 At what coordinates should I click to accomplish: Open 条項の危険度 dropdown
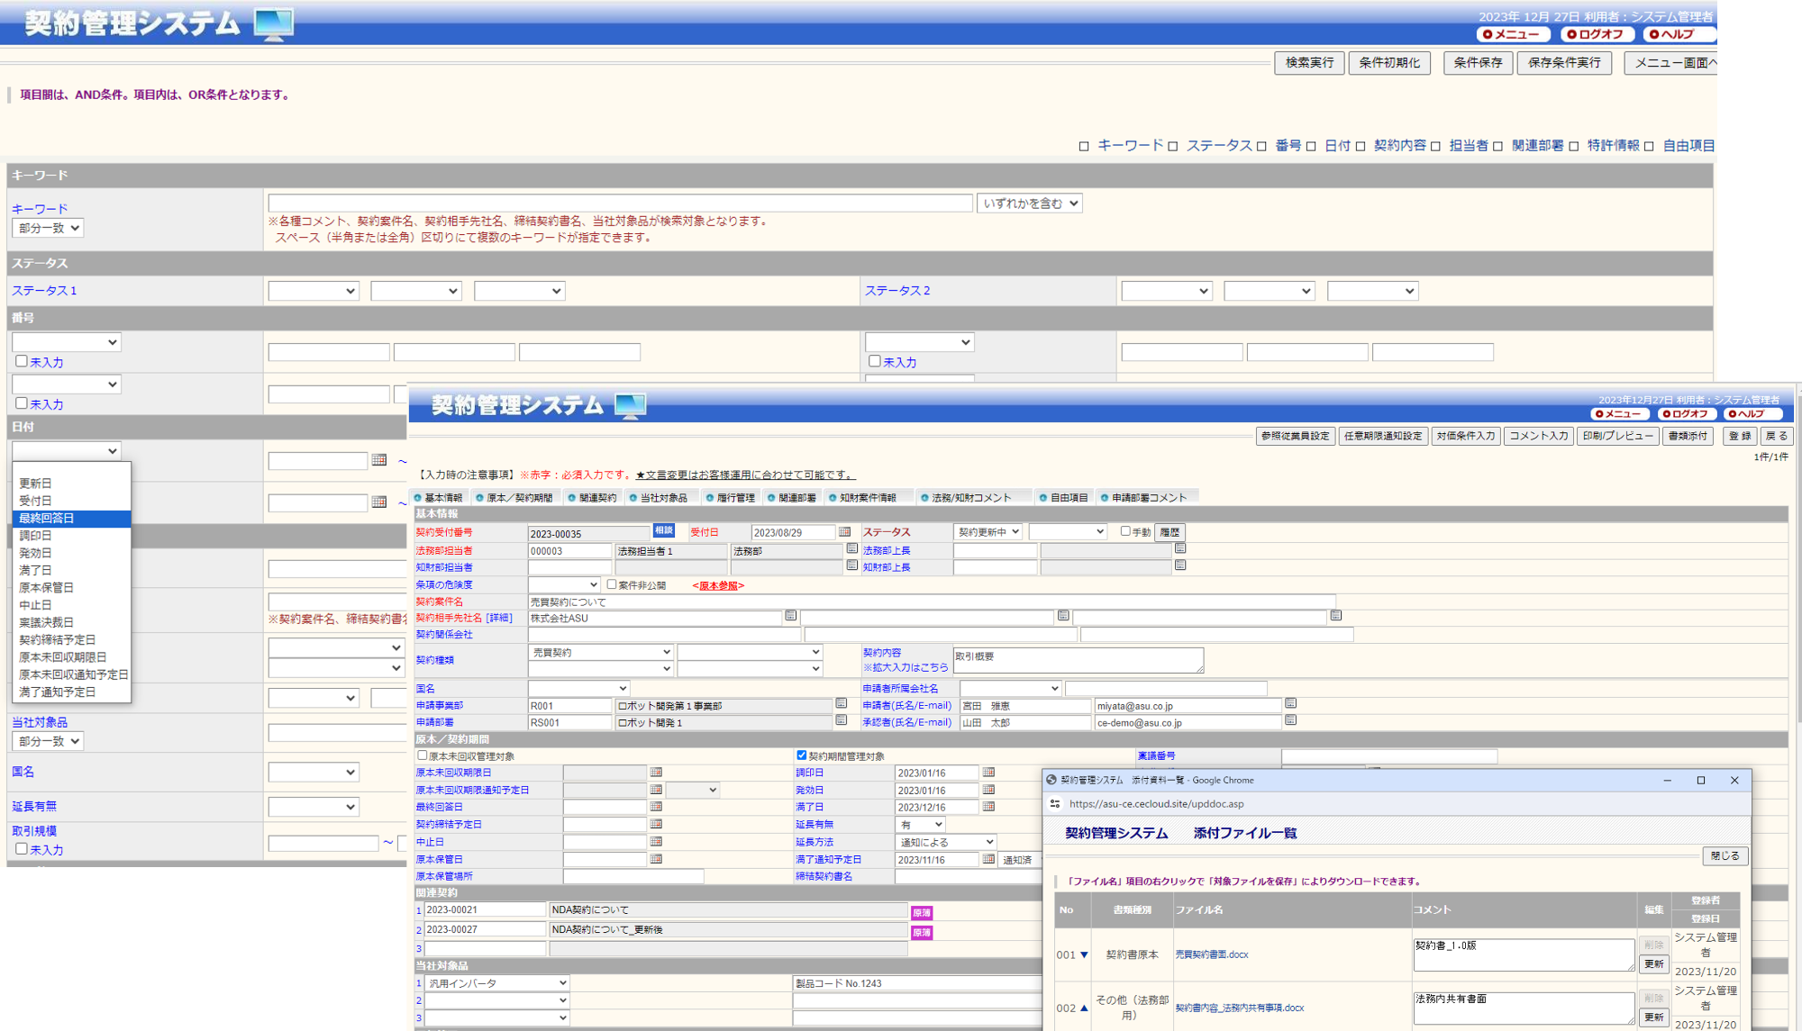coord(564,584)
